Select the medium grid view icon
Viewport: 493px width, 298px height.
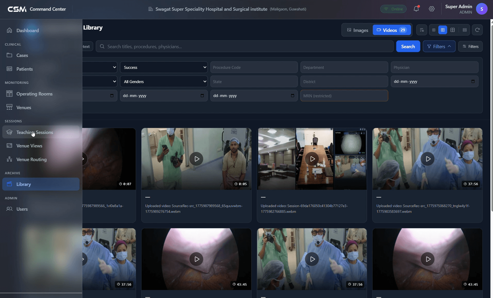pos(443,30)
